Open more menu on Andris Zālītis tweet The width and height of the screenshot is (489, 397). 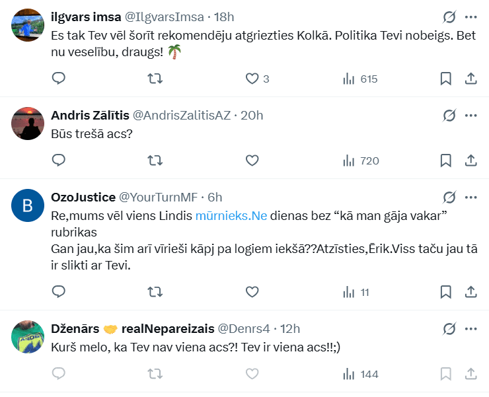tap(471, 115)
